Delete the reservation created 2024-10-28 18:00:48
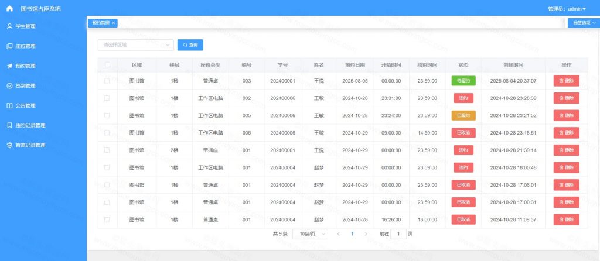The height and width of the screenshot is (261, 600). point(567,167)
